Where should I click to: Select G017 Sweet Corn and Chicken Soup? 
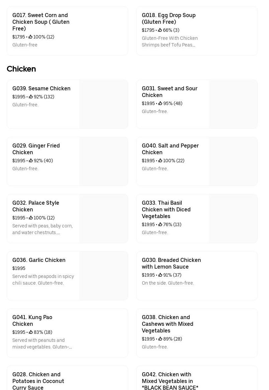41,22
